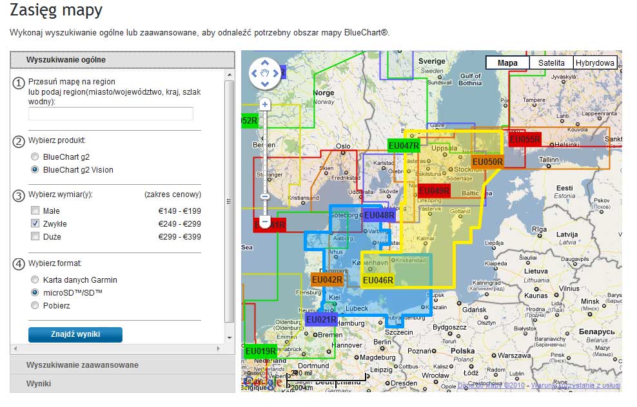Screen dimensions: 637x407
Task: Switch map view to Hybrydowa
Action: pos(594,63)
